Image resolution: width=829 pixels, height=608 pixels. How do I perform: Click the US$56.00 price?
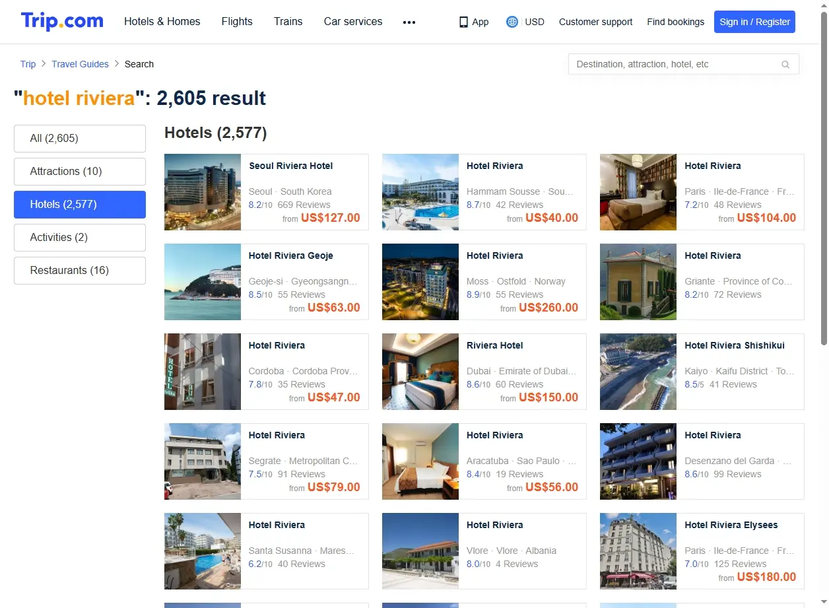tap(552, 487)
